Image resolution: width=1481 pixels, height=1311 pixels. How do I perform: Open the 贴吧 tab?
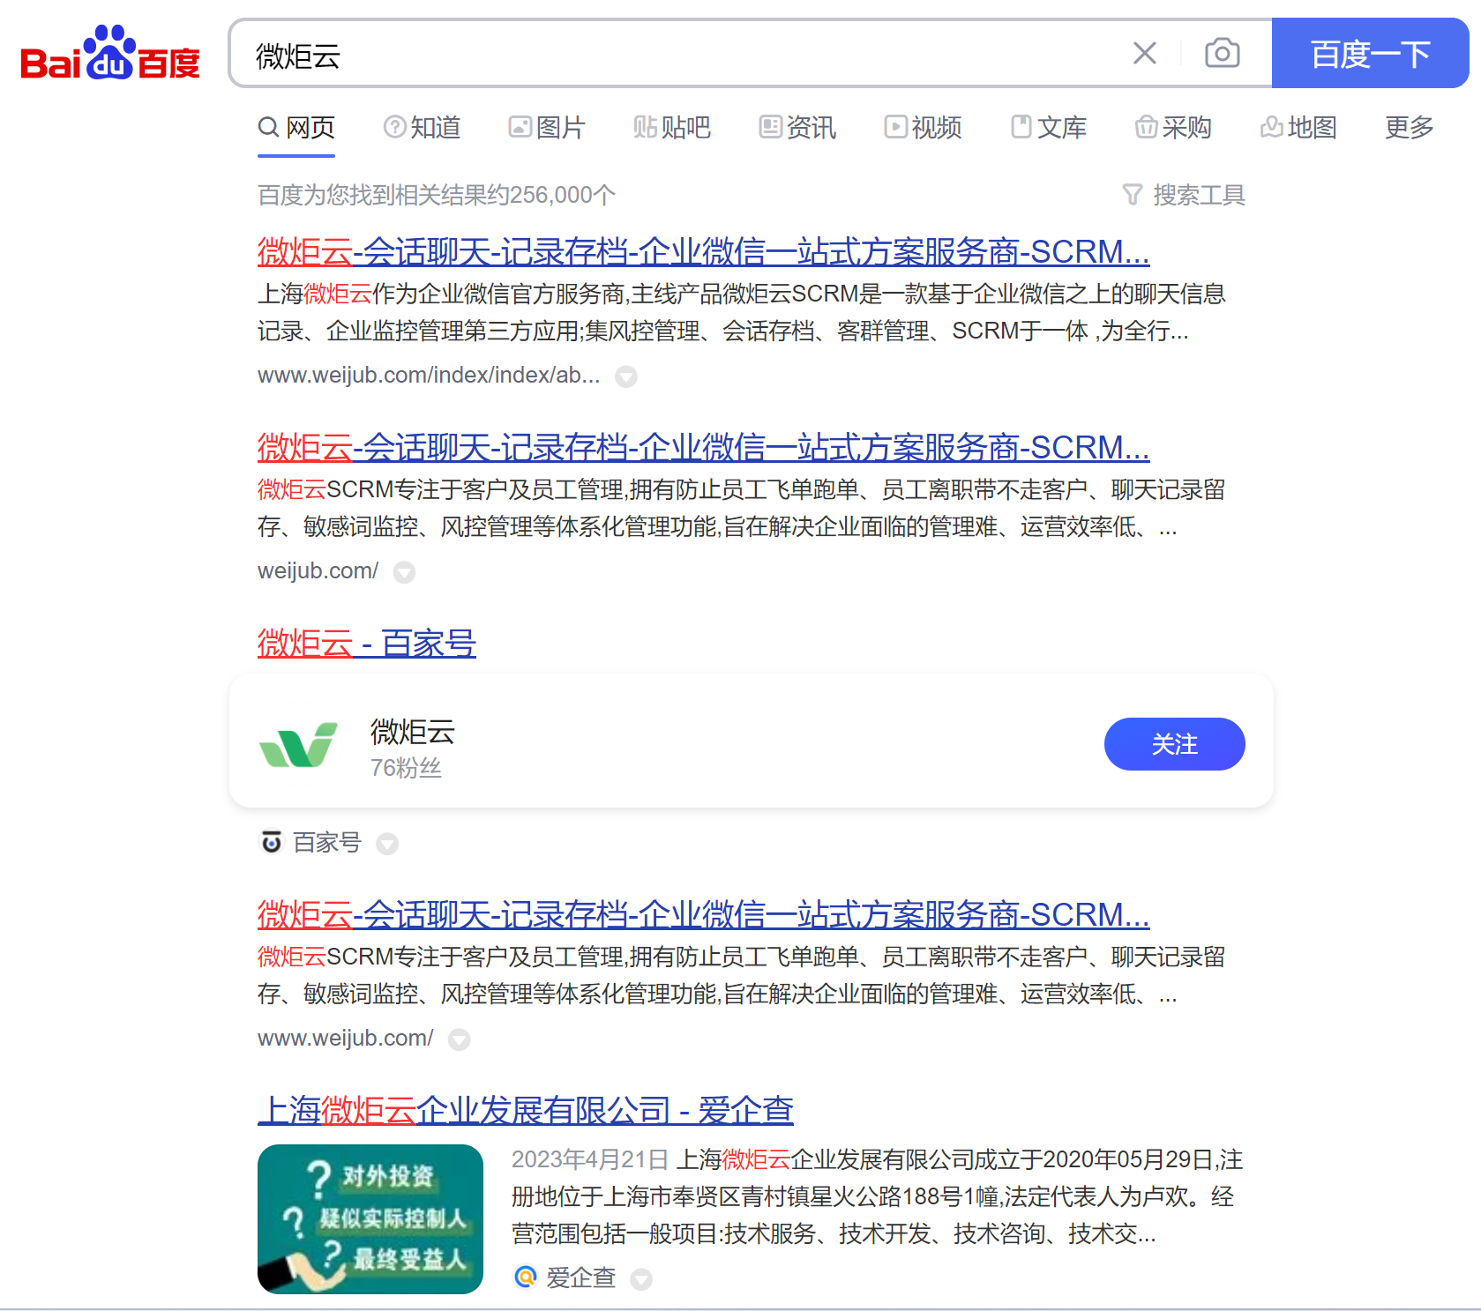click(x=672, y=128)
